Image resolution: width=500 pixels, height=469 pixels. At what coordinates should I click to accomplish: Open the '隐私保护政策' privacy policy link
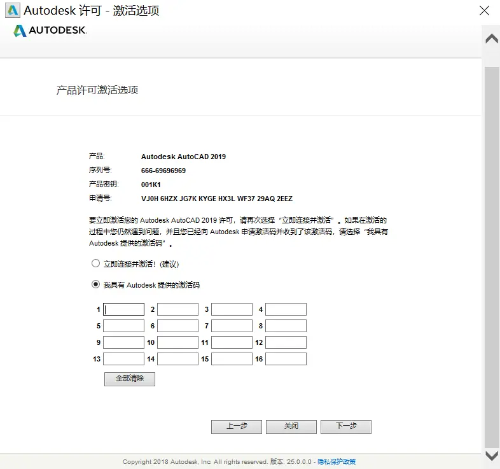point(337,461)
